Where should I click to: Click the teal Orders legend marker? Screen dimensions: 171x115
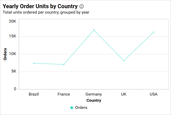pyautogui.click(x=72, y=108)
